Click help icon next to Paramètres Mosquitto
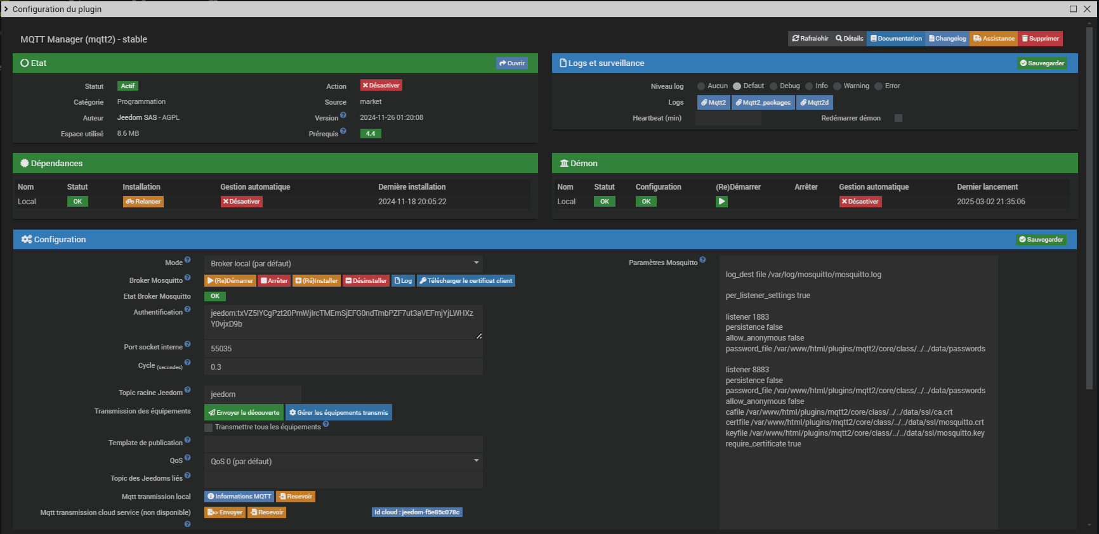Image resolution: width=1099 pixels, height=534 pixels. pos(702,261)
